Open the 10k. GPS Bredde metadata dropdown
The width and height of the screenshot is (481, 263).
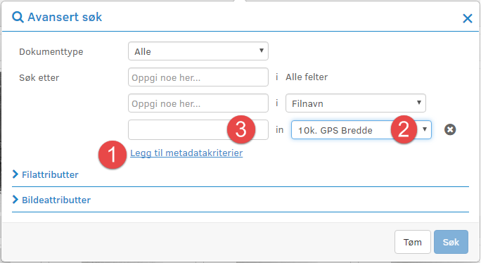click(361, 129)
